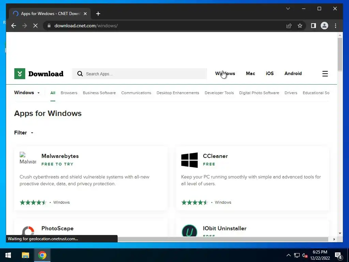Select the Digital Photo Software category
The image size is (349, 262).
pyautogui.click(x=259, y=93)
